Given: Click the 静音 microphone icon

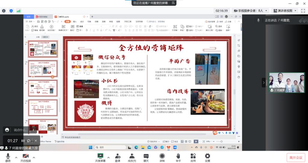Looking at the screenshot, I should [8, 156].
